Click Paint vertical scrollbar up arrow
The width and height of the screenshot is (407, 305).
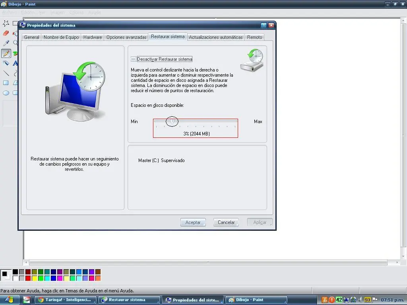403,21
